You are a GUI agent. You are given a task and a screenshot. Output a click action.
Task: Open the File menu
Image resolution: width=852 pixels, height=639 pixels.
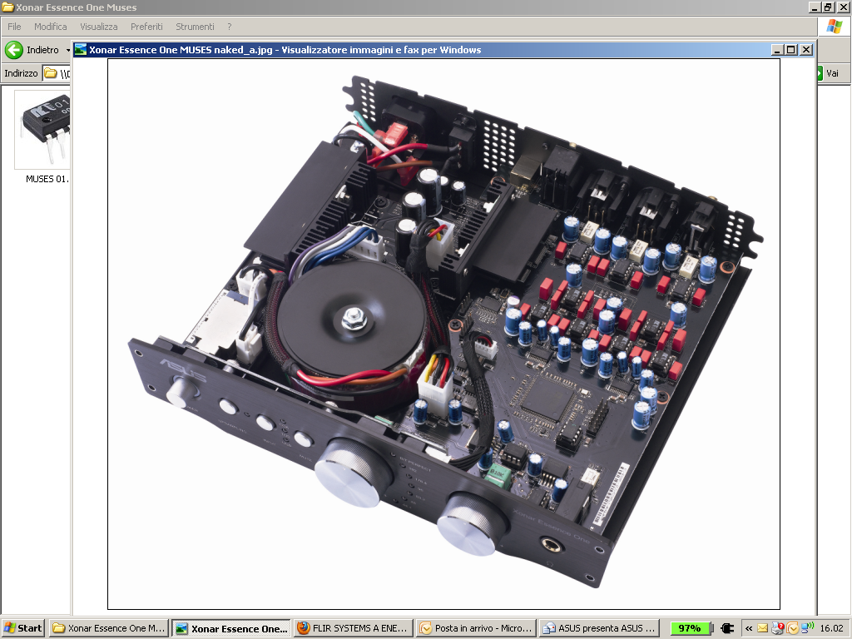(14, 27)
